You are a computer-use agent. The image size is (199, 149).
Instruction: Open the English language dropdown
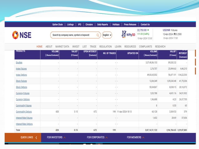coord(107,35)
